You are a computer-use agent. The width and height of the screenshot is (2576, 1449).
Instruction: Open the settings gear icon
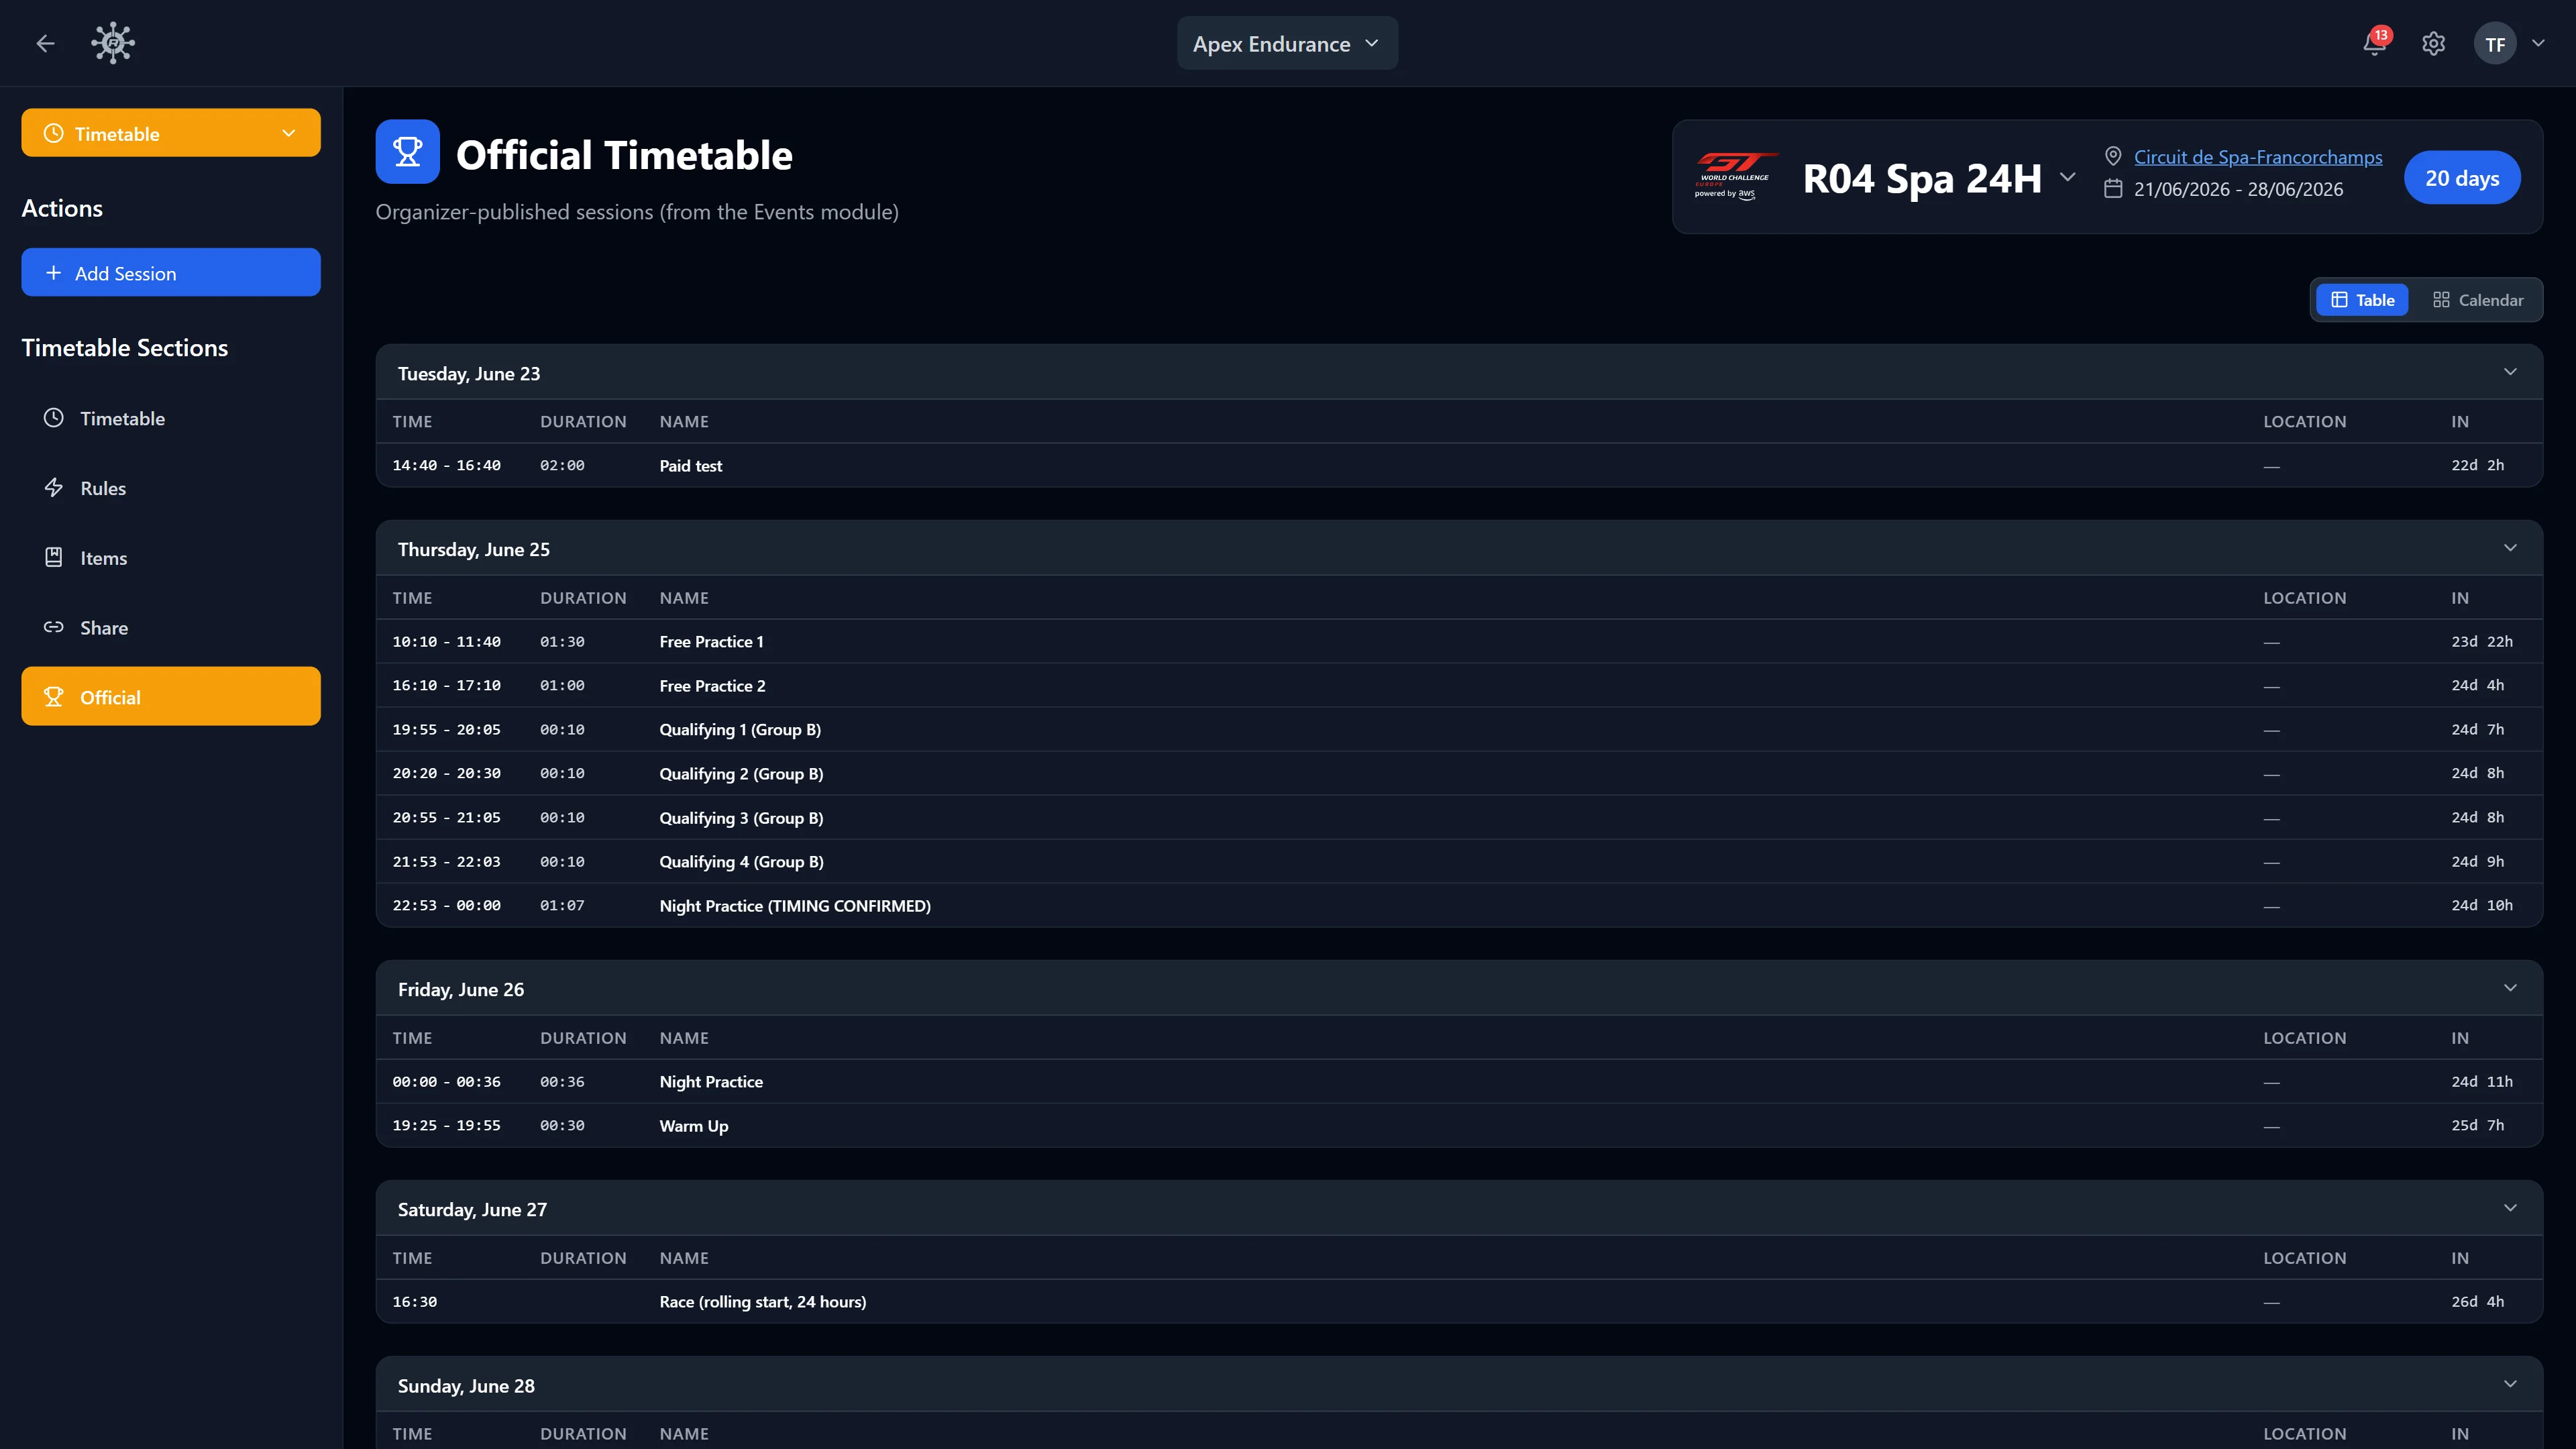[x=2433, y=44]
